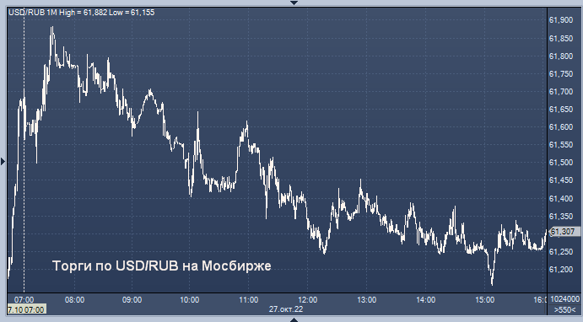Click the 15:00 time axis label
The image size is (583, 322).
click(484, 300)
